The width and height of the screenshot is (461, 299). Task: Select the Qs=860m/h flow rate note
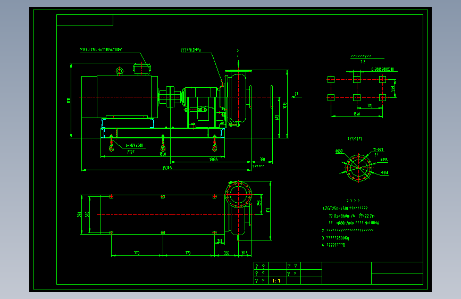click(x=342, y=216)
